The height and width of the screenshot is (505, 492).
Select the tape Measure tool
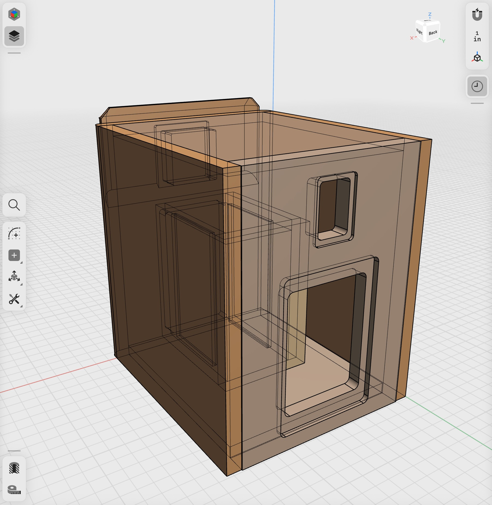click(14, 490)
